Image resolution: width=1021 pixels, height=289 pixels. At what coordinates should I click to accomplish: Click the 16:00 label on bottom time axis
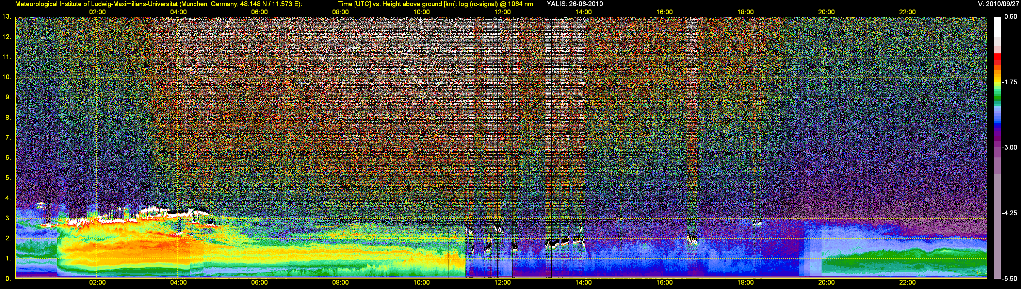point(665,283)
